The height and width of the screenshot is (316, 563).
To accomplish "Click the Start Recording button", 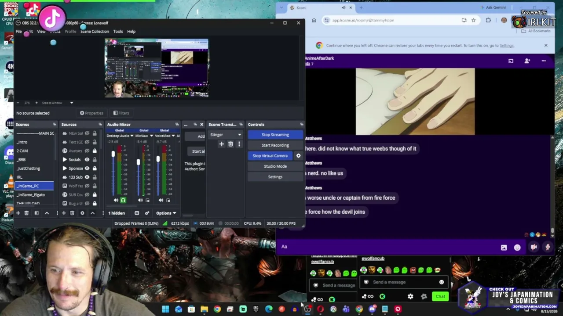I will [x=275, y=145].
